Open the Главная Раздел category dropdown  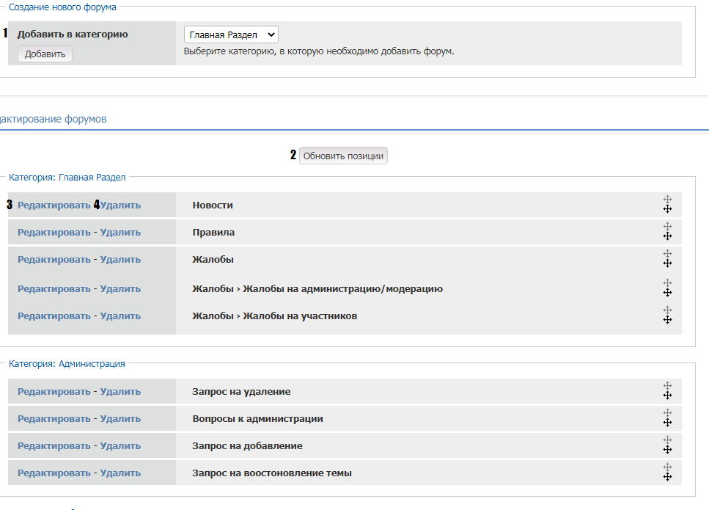(230, 34)
